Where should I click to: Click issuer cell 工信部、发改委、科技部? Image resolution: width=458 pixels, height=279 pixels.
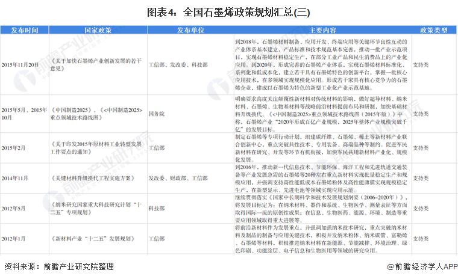[x=178, y=65]
